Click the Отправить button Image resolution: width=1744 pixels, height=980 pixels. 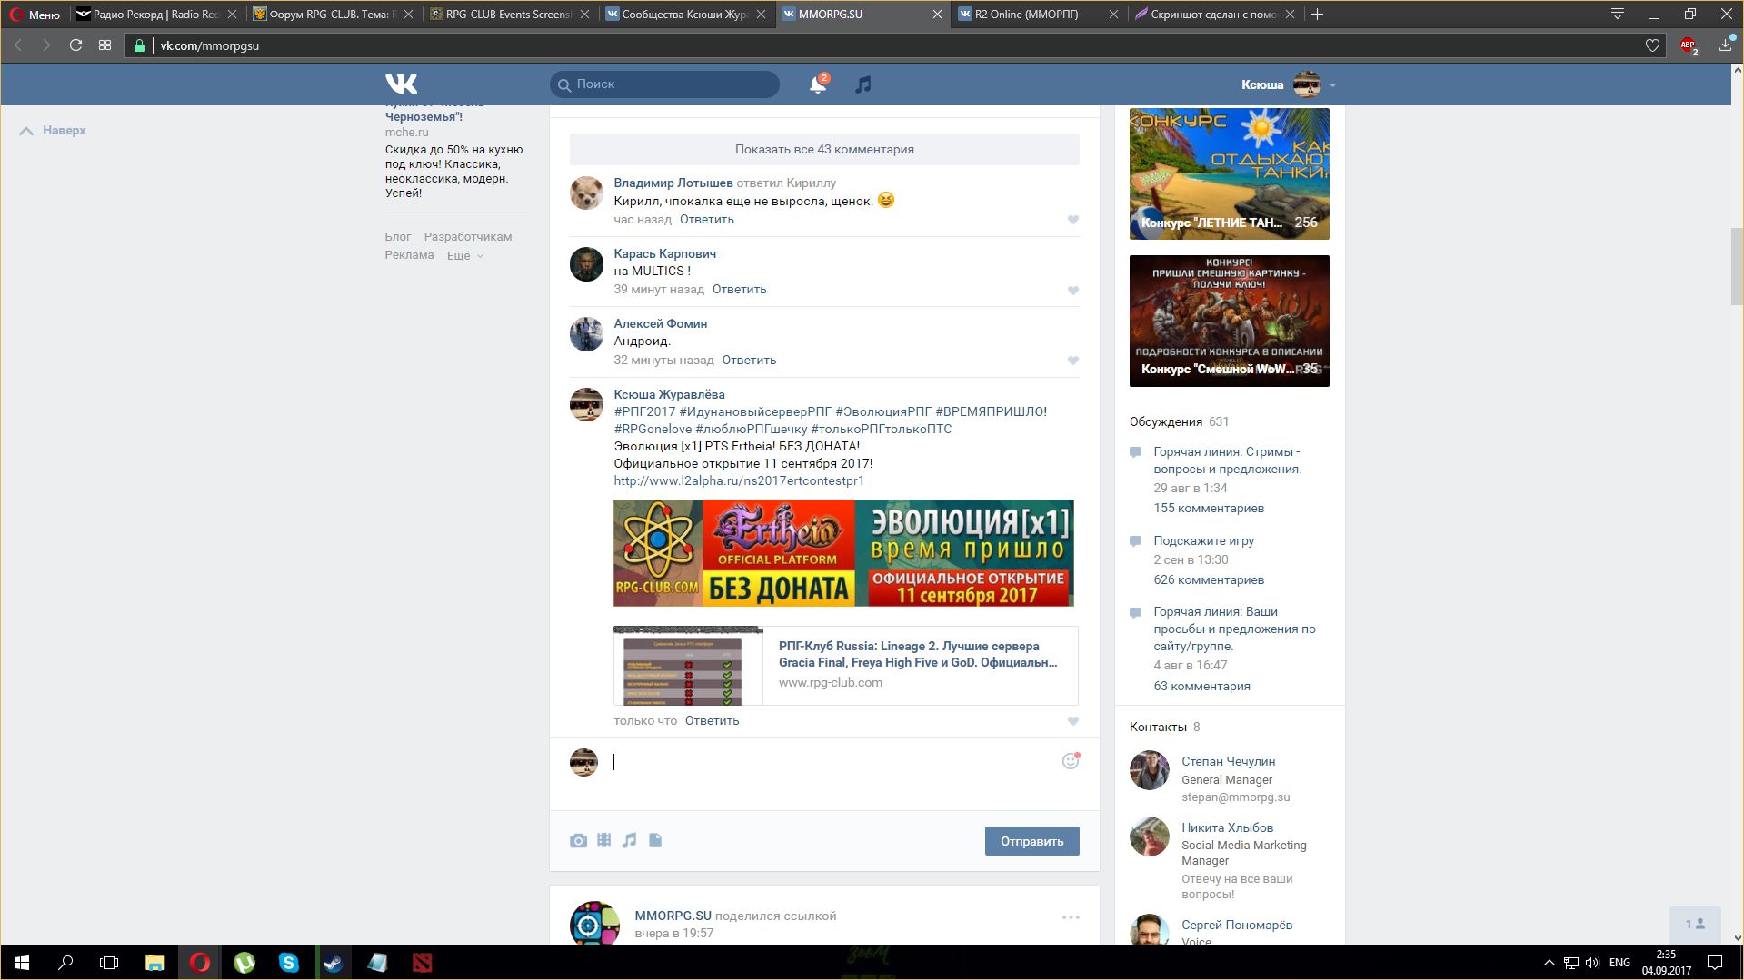pos(1031,841)
